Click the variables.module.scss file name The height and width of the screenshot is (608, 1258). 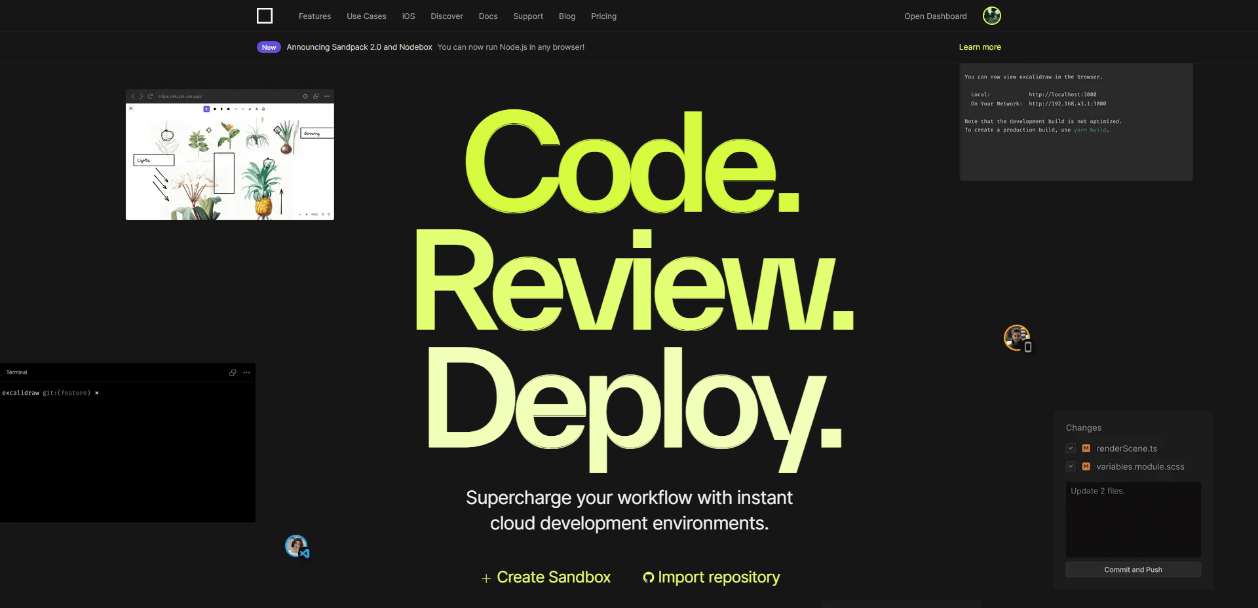tap(1140, 467)
